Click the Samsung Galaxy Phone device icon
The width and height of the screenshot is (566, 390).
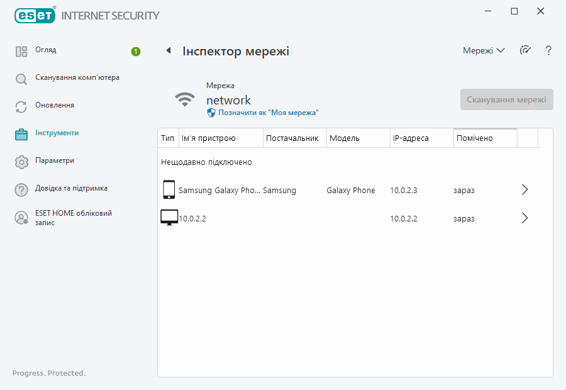coord(169,190)
